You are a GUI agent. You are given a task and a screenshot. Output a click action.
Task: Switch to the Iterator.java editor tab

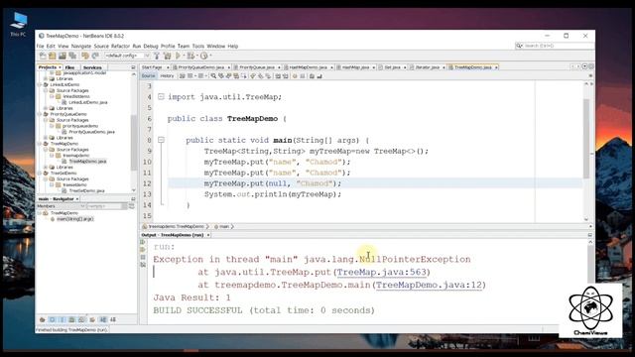tap(428, 67)
